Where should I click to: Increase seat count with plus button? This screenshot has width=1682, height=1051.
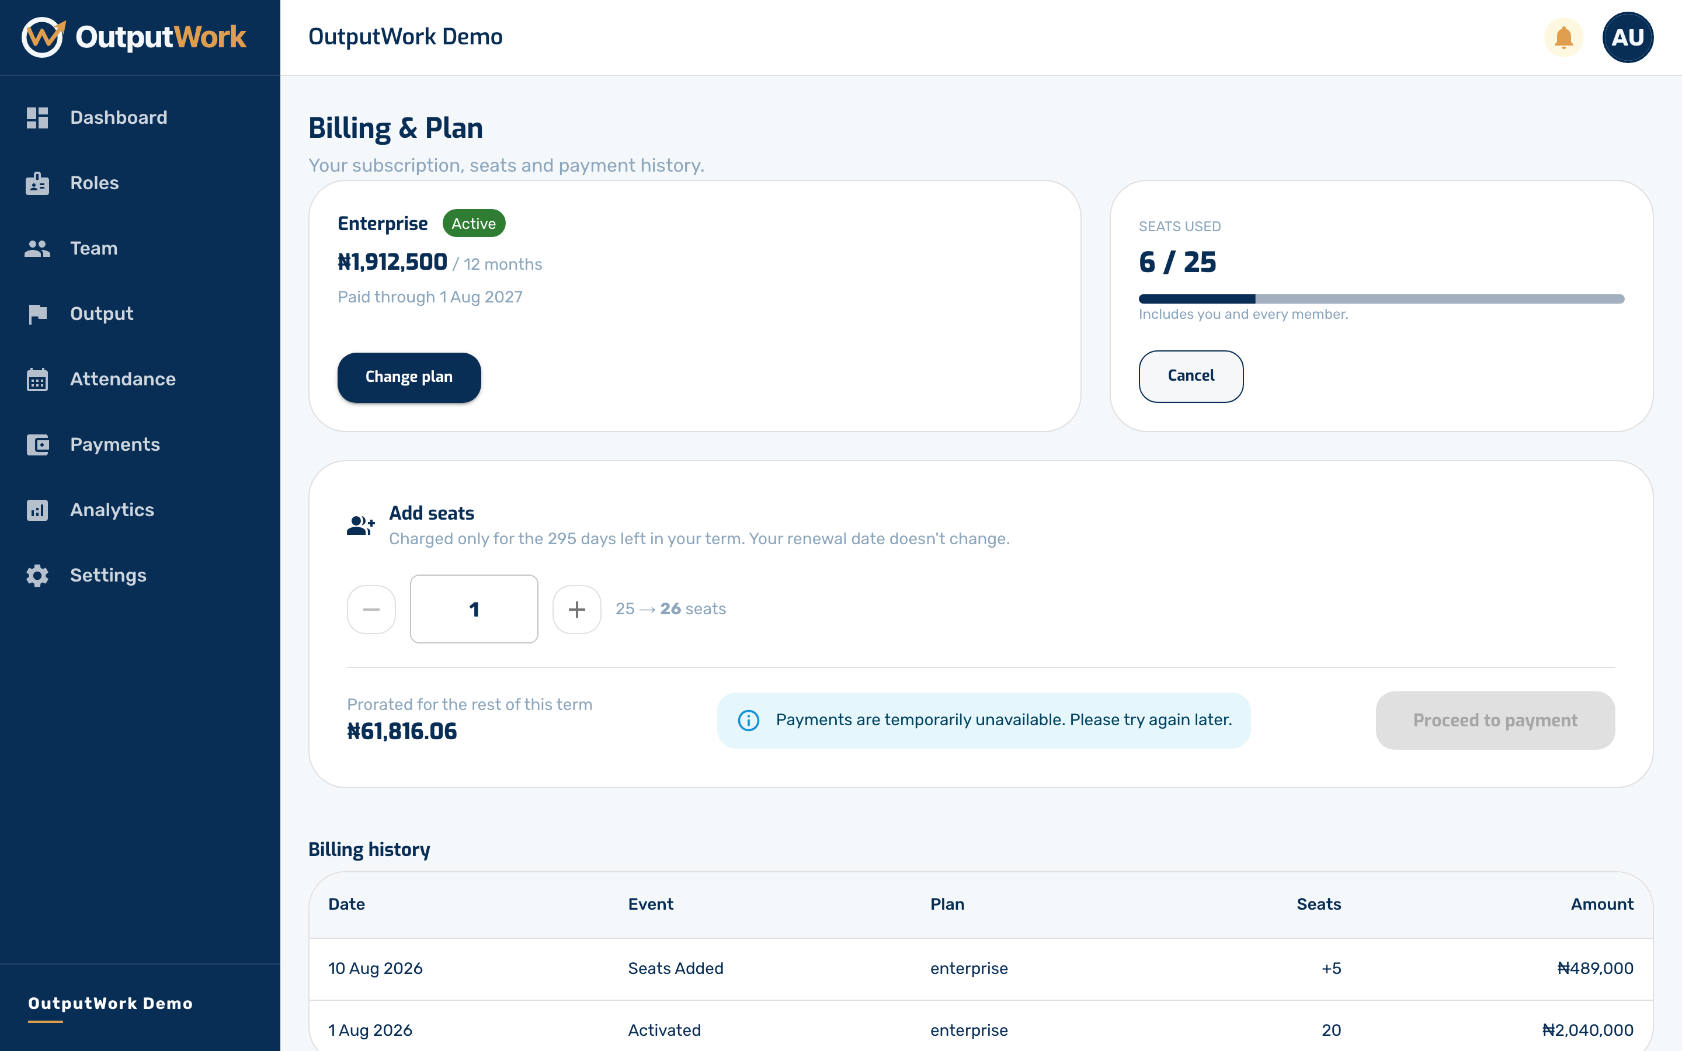[577, 610]
